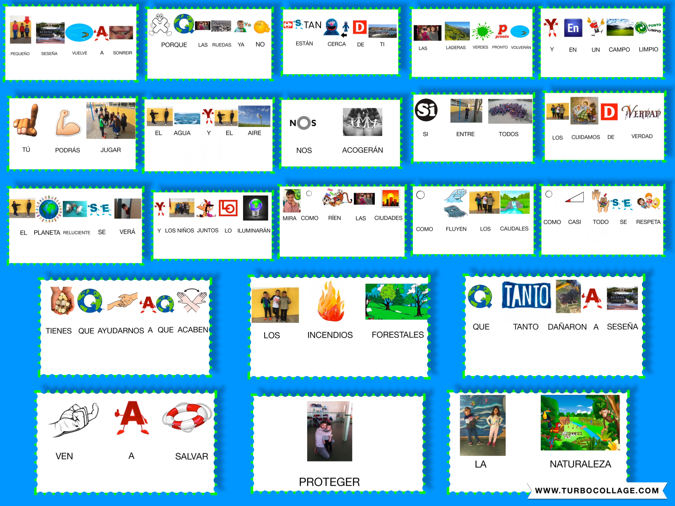
Task: Click the blue Adobe En icon
Action: click(573, 28)
